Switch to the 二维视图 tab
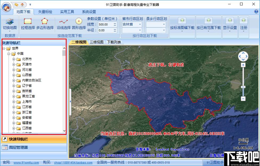Screen dimensions: 260x166 pos(79,42)
